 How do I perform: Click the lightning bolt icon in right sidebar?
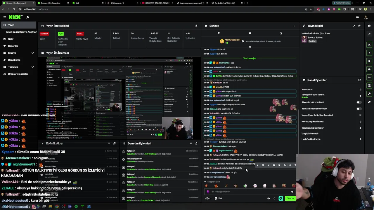pos(369,53)
